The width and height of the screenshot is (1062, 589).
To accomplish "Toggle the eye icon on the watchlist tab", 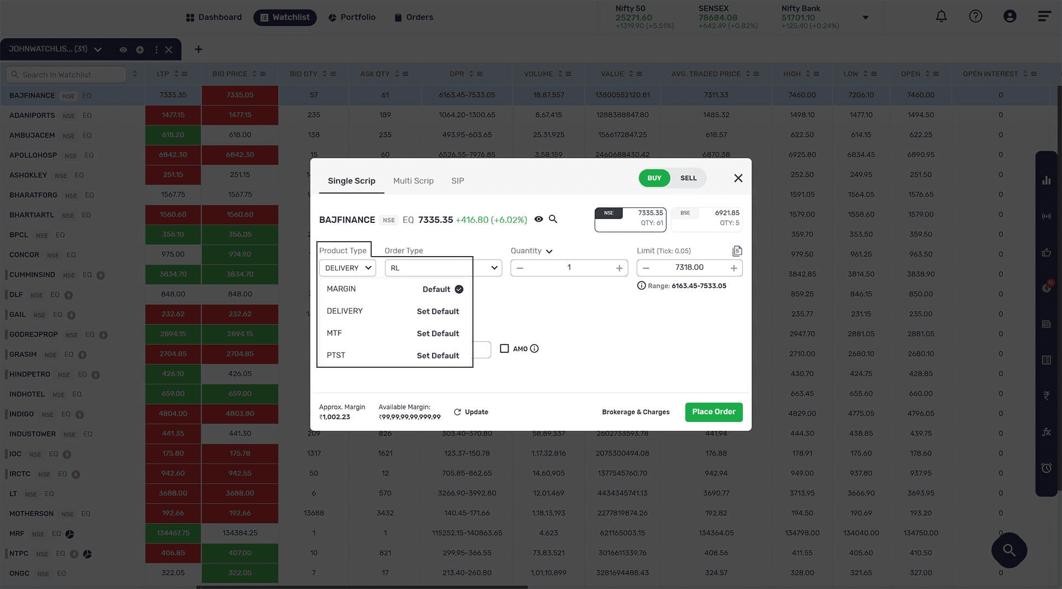I will [x=123, y=50].
